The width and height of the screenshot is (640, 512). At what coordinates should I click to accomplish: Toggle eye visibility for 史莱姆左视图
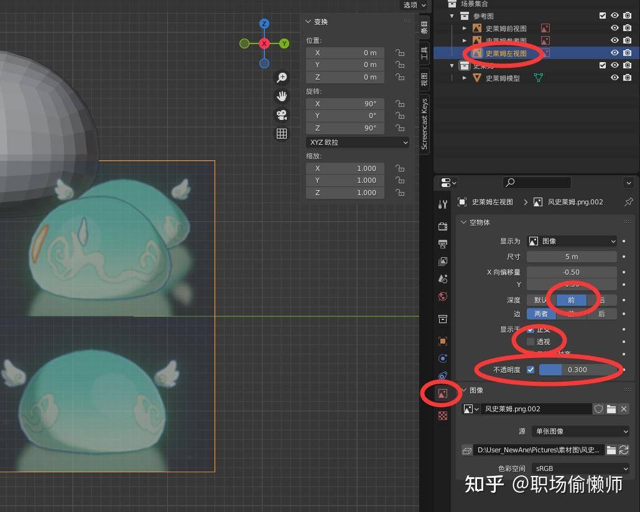[x=614, y=53]
